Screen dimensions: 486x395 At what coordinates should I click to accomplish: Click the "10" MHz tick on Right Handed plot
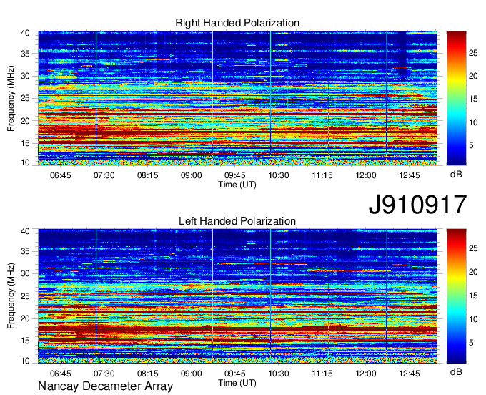pos(25,162)
